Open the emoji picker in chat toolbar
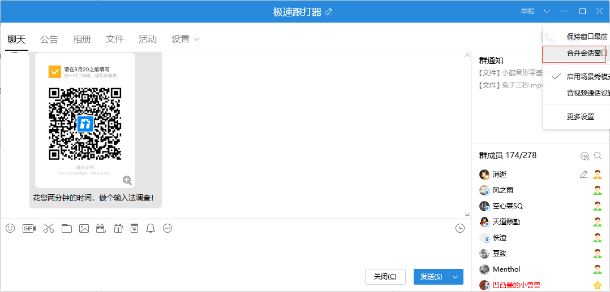610x292 pixels. (10, 228)
